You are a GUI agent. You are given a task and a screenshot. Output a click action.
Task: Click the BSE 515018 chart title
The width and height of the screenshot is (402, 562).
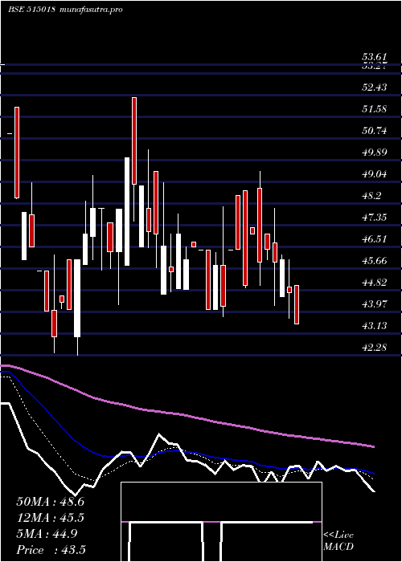tap(31, 10)
